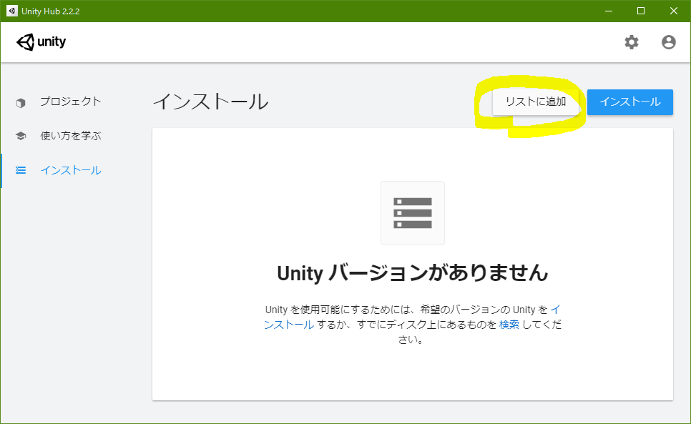Click the server list icon above Unity バージョンがありません
Viewport: 691px width, 424px height.
(x=413, y=213)
